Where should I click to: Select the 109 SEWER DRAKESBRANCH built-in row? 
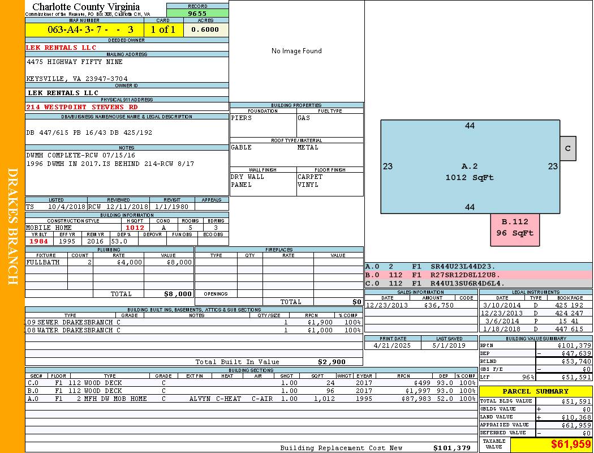pos(192,322)
